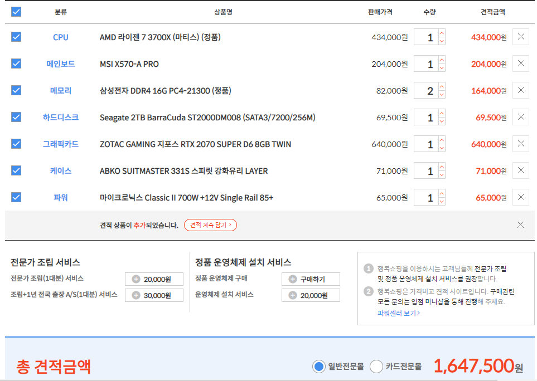Open the CPU category link
The image size is (537, 381).
coord(61,37)
